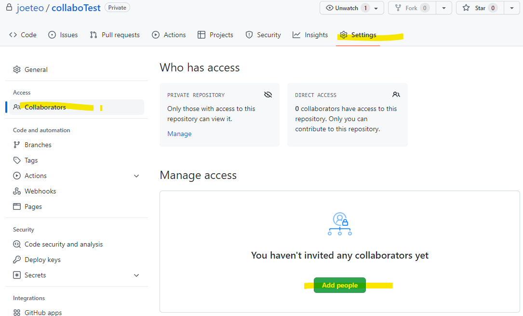This screenshot has height=316, width=523.
Task: Click the sidebar Actions play icon
Action: pos(17,176)
